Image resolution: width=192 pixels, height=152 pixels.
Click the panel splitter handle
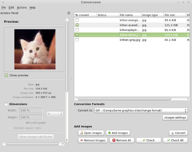pyautogui.click(x=71, y=79)
